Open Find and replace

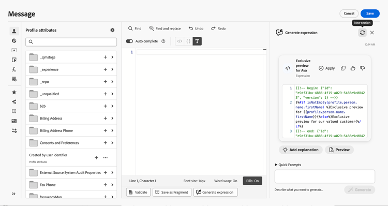(x=165, y=28)
